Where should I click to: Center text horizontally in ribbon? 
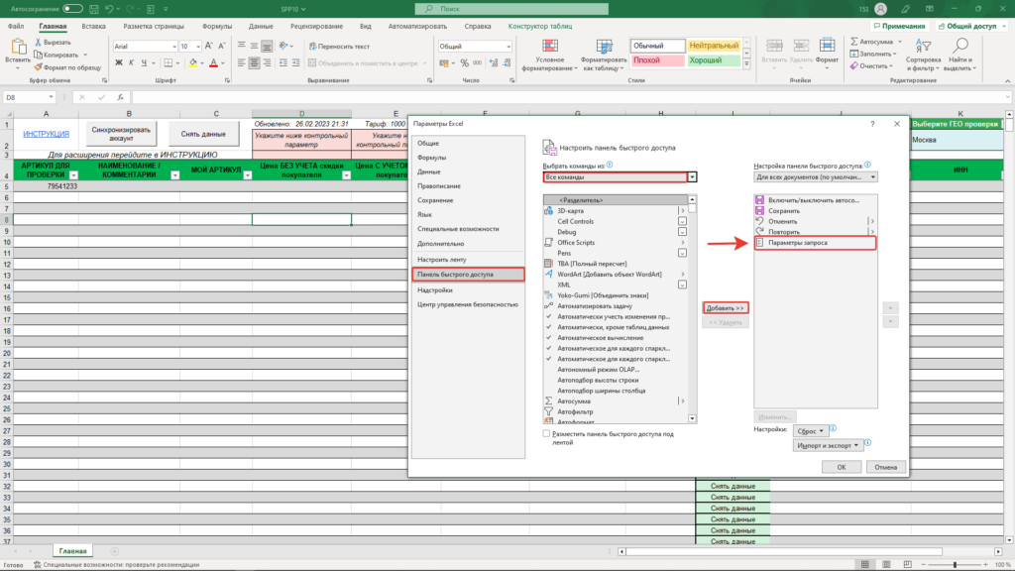[255, 62]
